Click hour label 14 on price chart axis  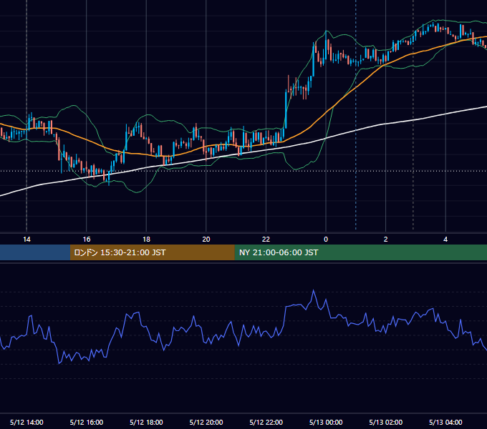pos(26,240)
